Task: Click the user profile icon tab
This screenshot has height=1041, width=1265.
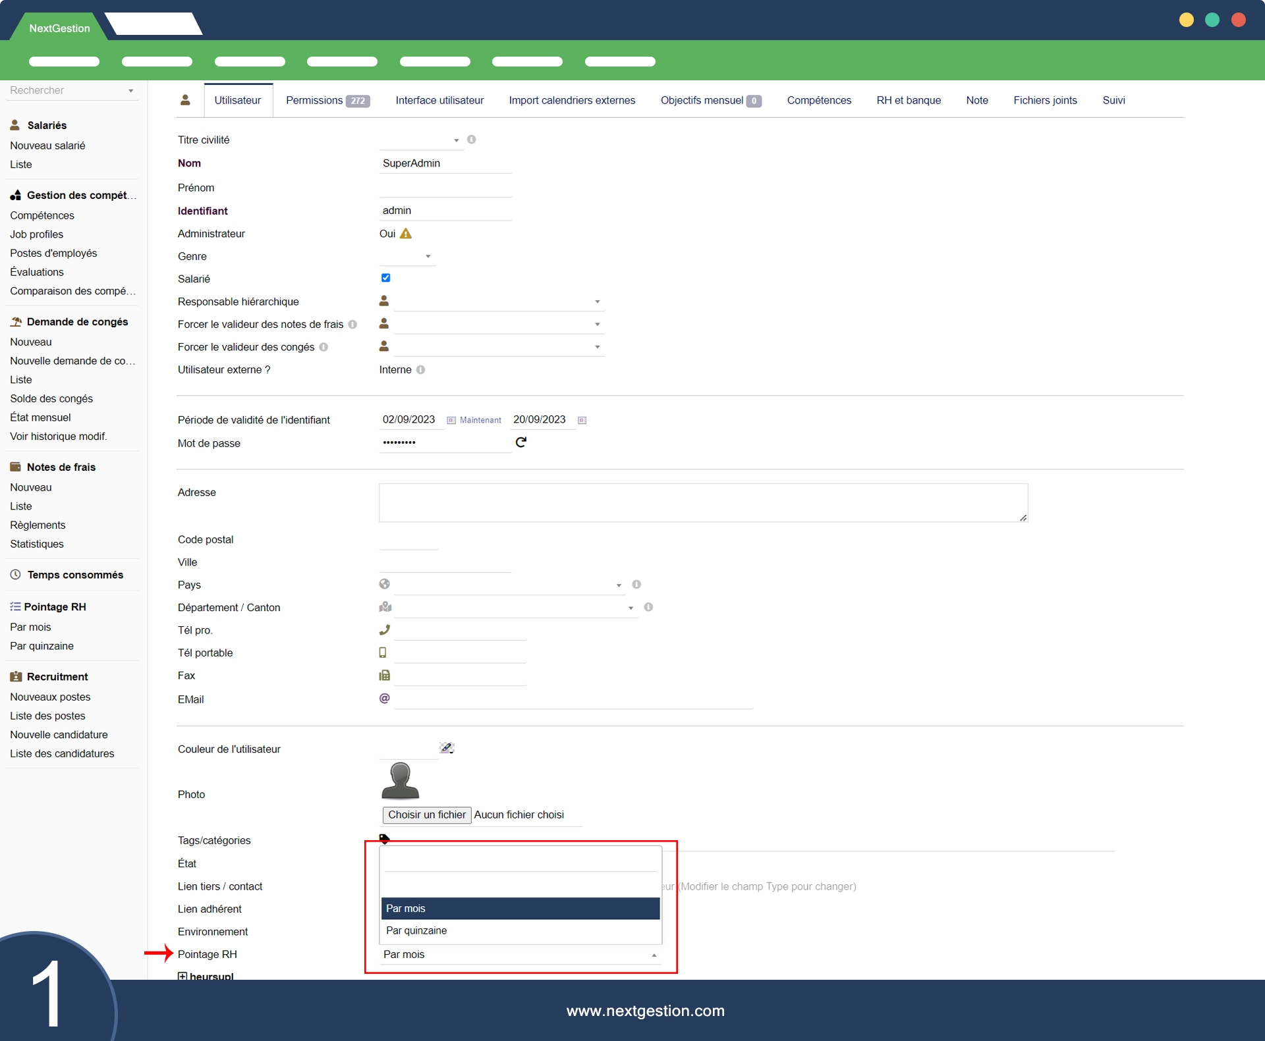Action: point(185,100)
